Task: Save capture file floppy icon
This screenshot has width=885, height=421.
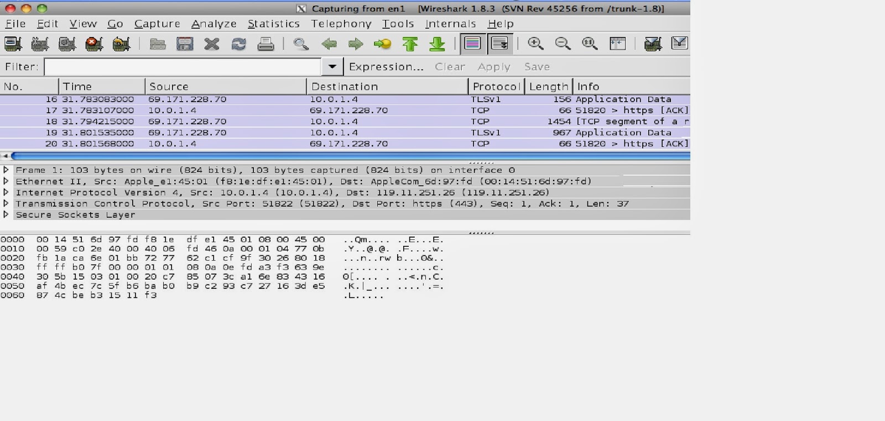Action: pos(185,44)
